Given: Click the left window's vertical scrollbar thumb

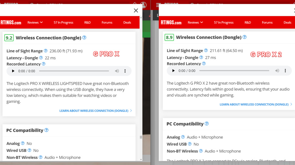Looking at the screenshot, I should pyautogui.click(x=141, y=137).
